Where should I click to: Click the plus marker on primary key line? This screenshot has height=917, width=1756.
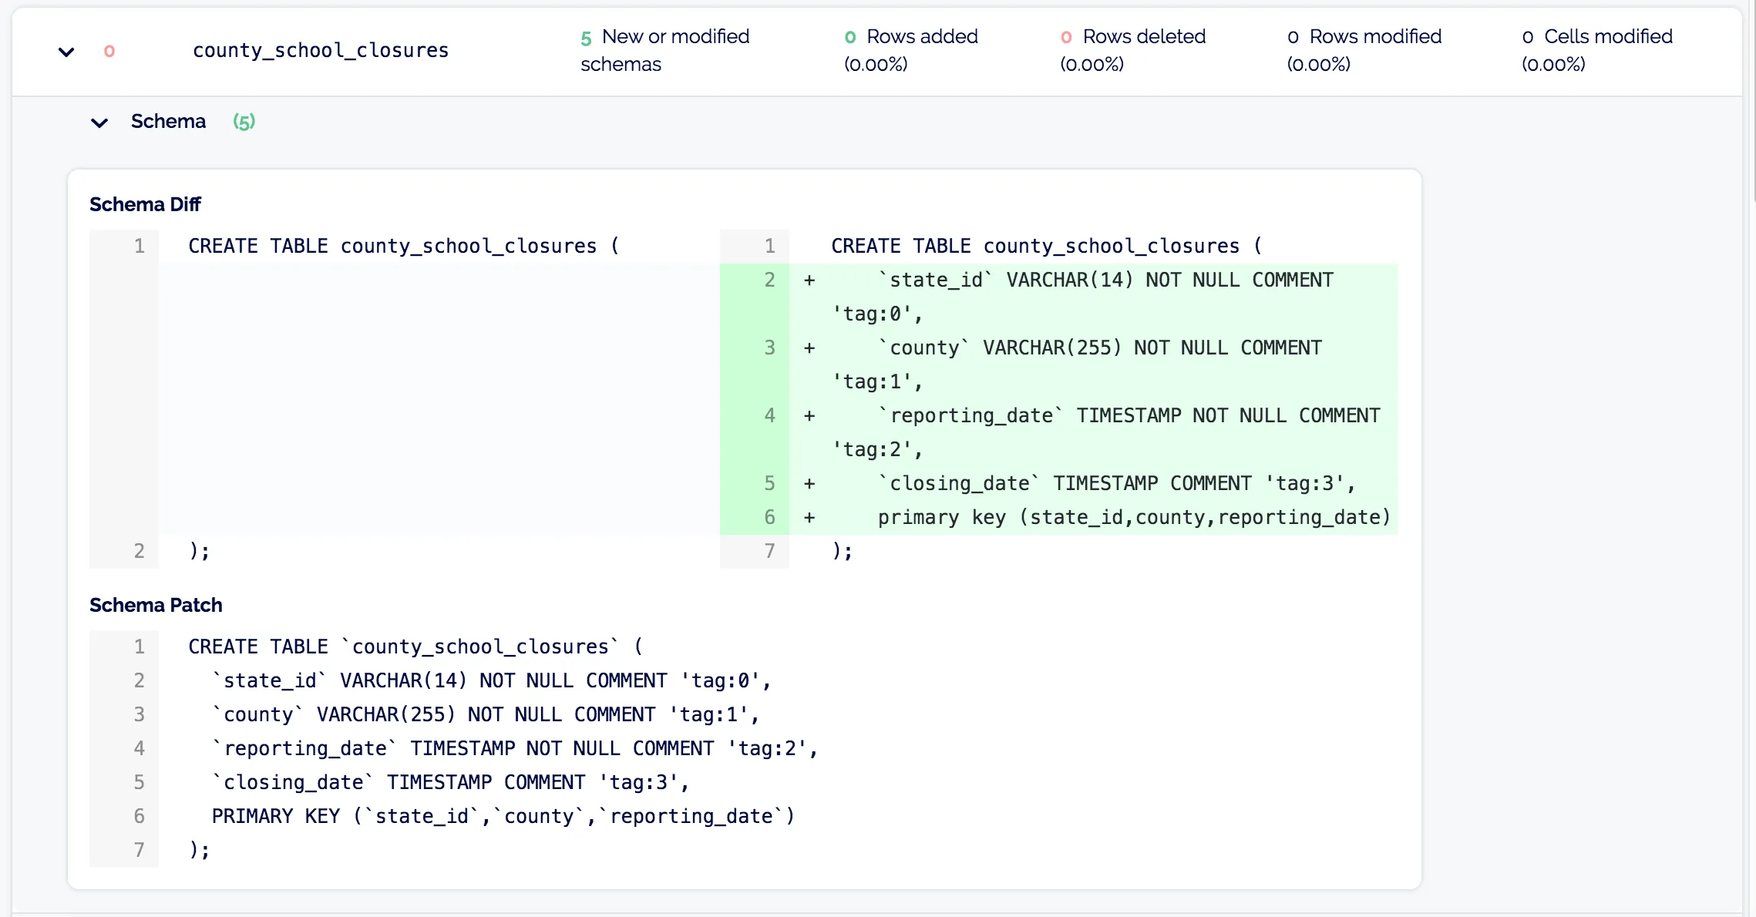[x=809, y=518]
